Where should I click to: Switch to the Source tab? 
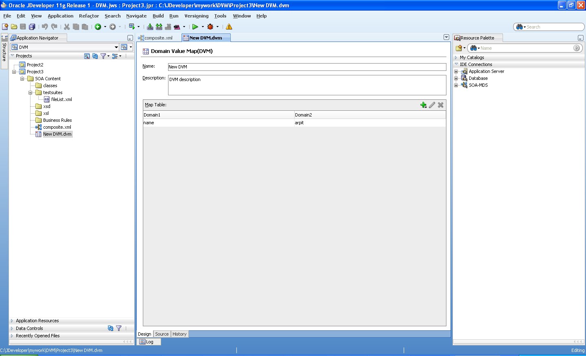click(162, 334)
